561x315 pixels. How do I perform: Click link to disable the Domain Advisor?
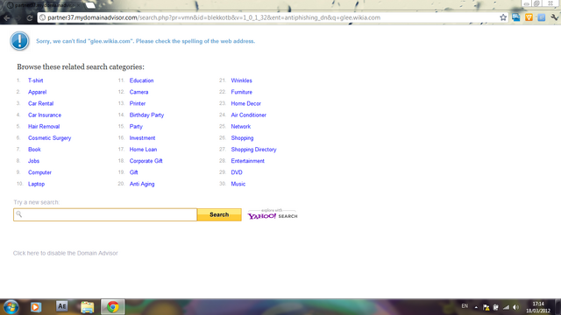click(66, 253)
